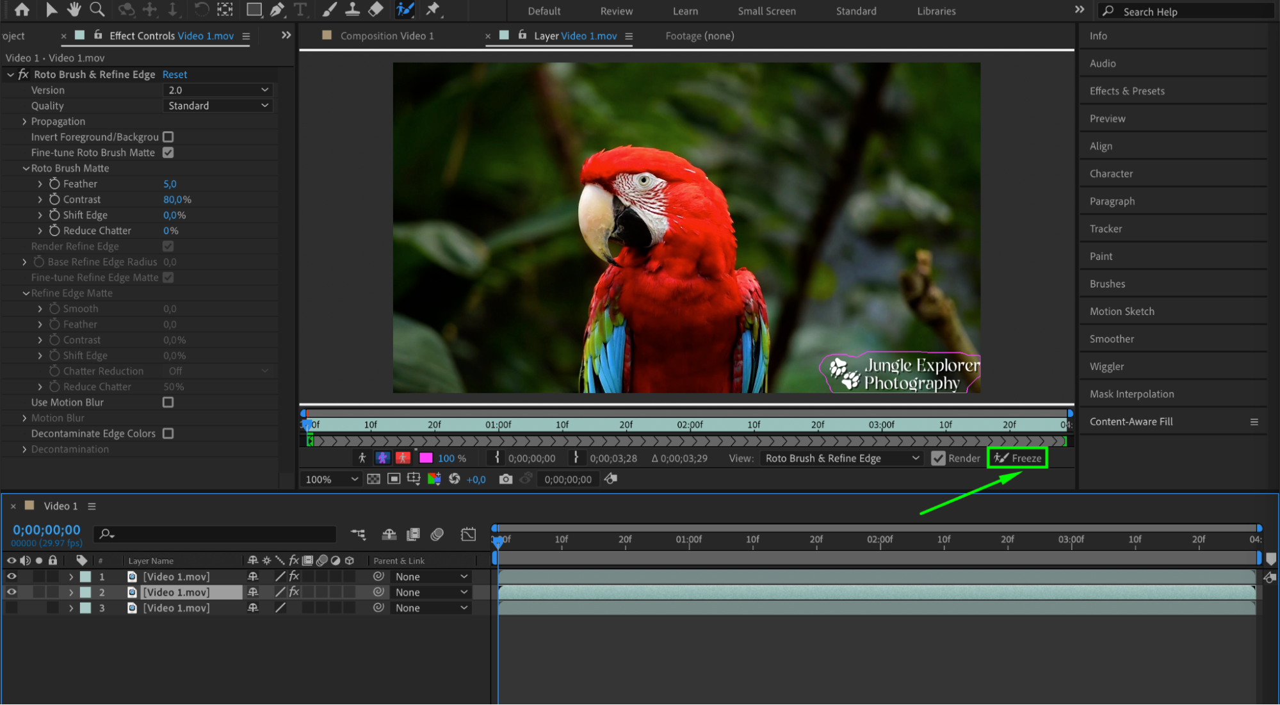Click Reset for Roto Brush & Refine Edge

pos(175,75)
